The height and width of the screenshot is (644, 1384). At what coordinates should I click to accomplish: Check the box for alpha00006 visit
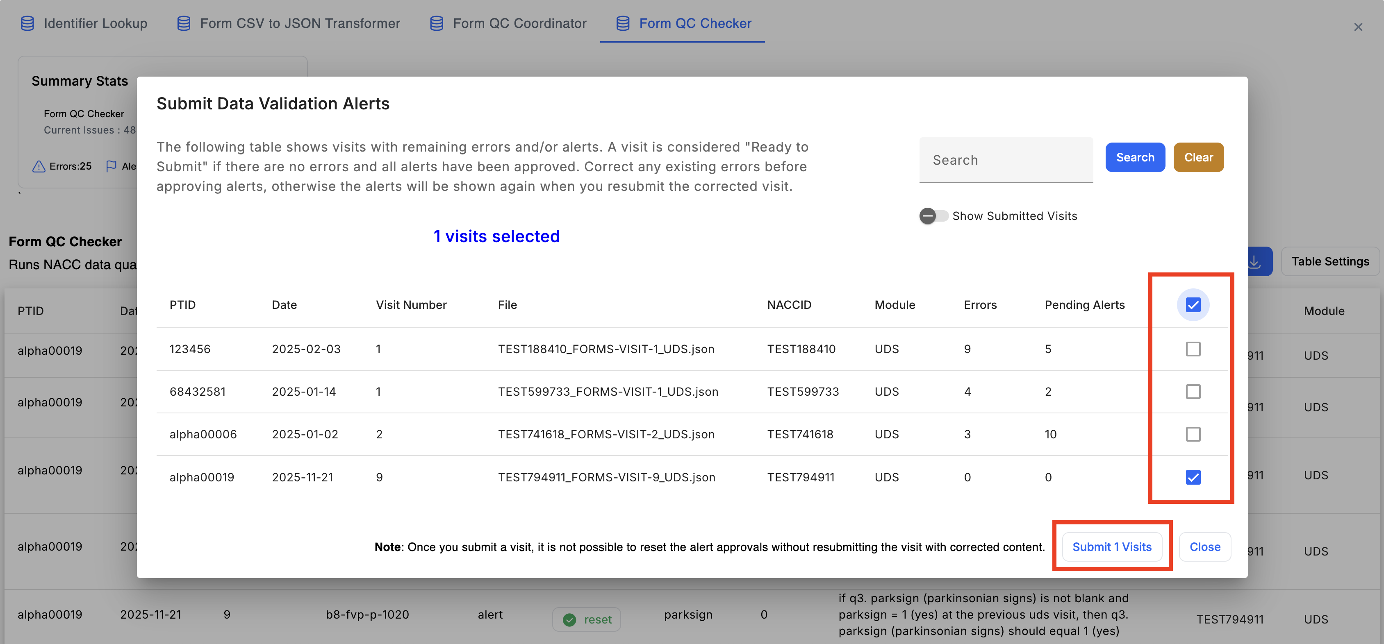click(x=1193, y=434)
